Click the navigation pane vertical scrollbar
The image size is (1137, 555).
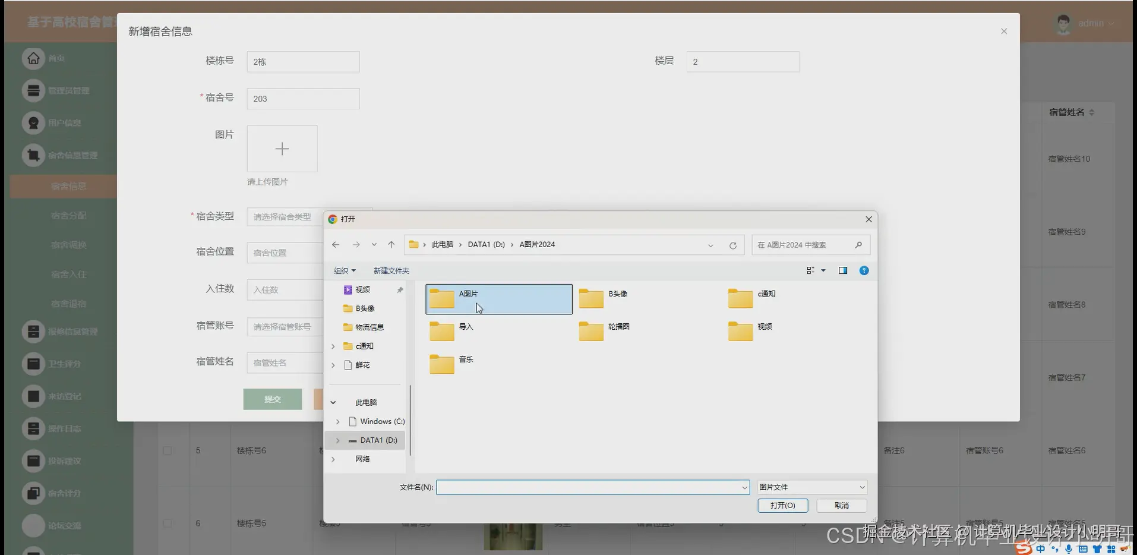(410, 420)
